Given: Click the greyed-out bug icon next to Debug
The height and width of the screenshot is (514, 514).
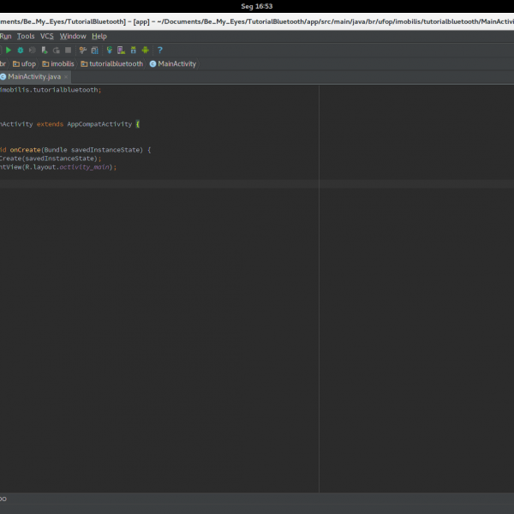Looking at the screenshot, I should tap(33, 51).
